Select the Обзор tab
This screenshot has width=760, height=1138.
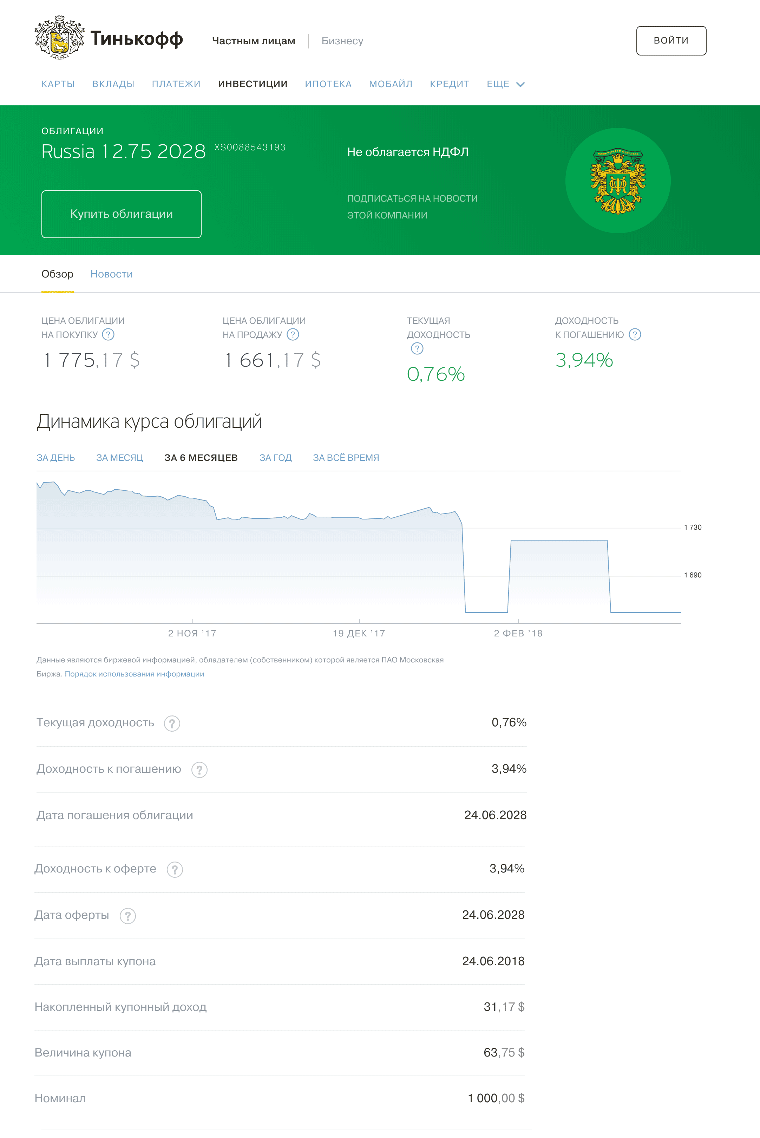(57, 274)
